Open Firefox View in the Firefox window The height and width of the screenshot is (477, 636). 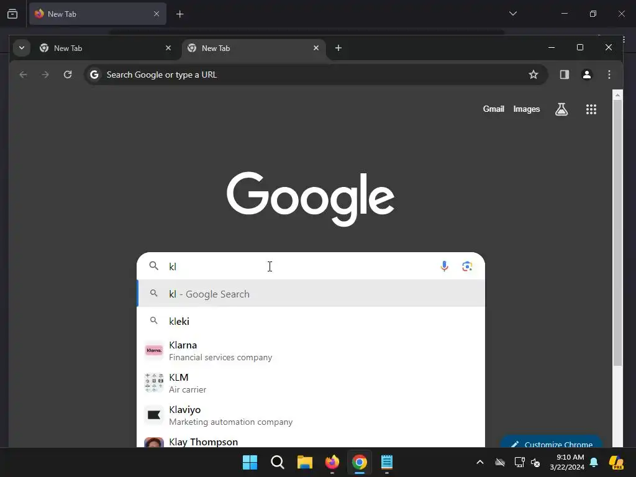12,14
